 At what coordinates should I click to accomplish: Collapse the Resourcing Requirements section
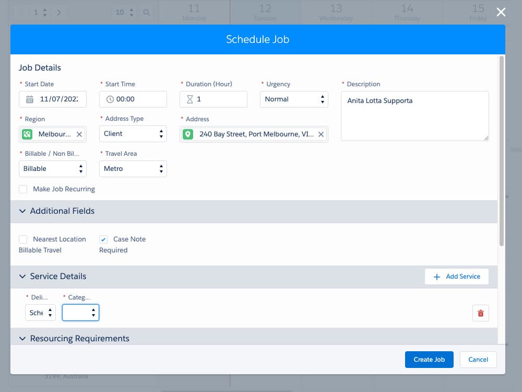(22, 339)
